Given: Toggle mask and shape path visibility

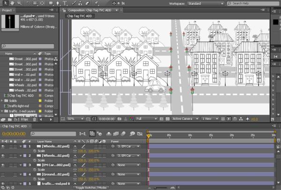Looking at the screenshot, I should [x=94, y=119].
